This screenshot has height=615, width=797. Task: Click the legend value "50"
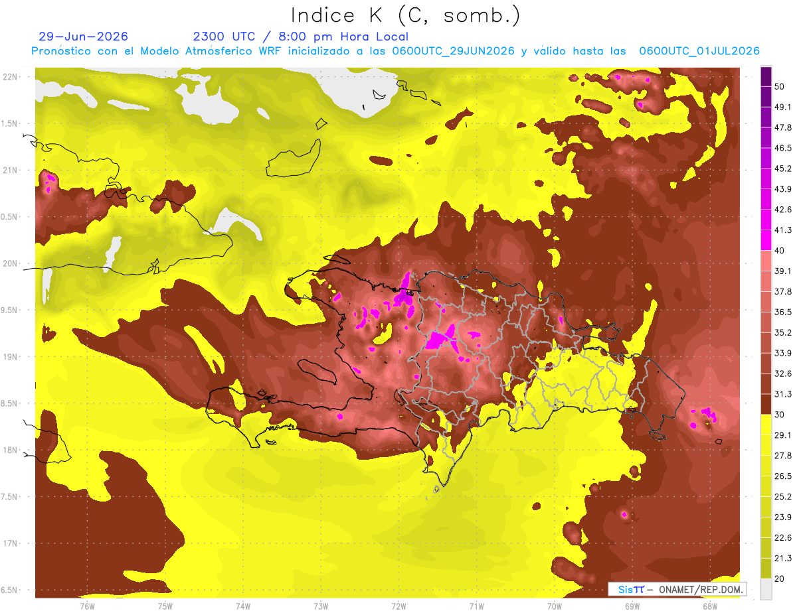point(780,87)
